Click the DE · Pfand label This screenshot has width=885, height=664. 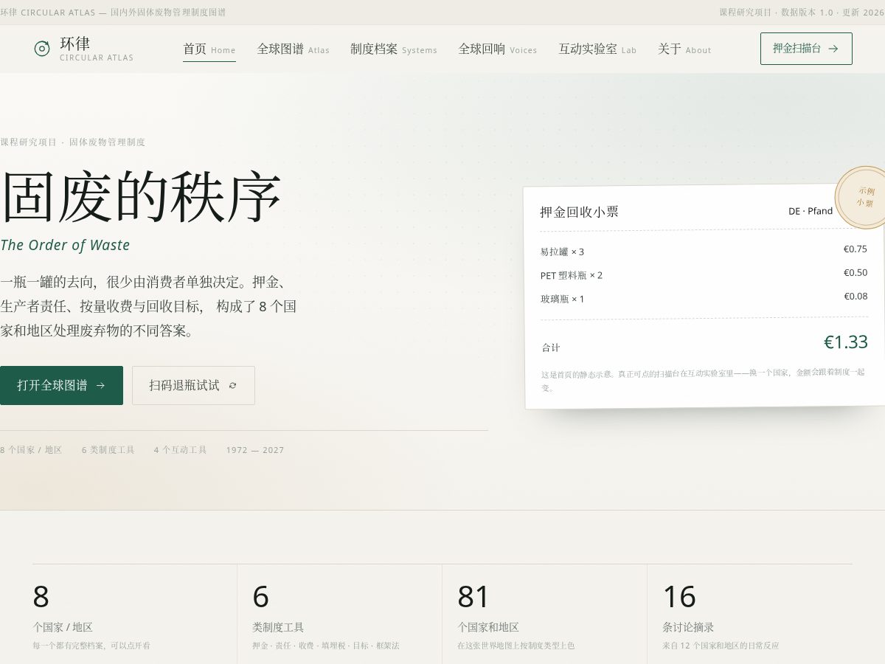(811, 211)
